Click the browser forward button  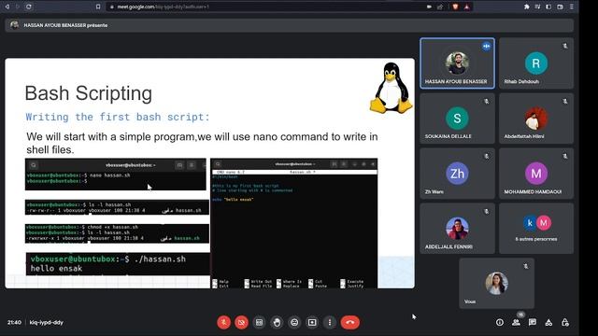(x=18, y=7)
